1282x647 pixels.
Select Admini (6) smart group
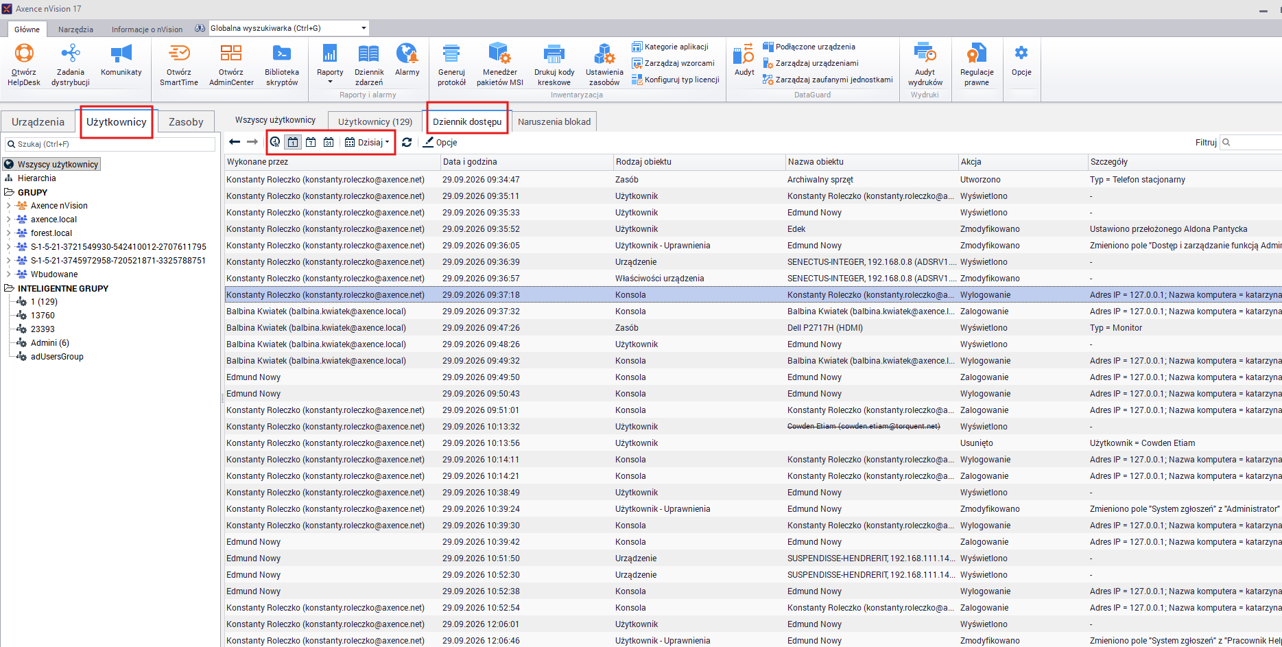pyautogui.click(x=49, y=343)
